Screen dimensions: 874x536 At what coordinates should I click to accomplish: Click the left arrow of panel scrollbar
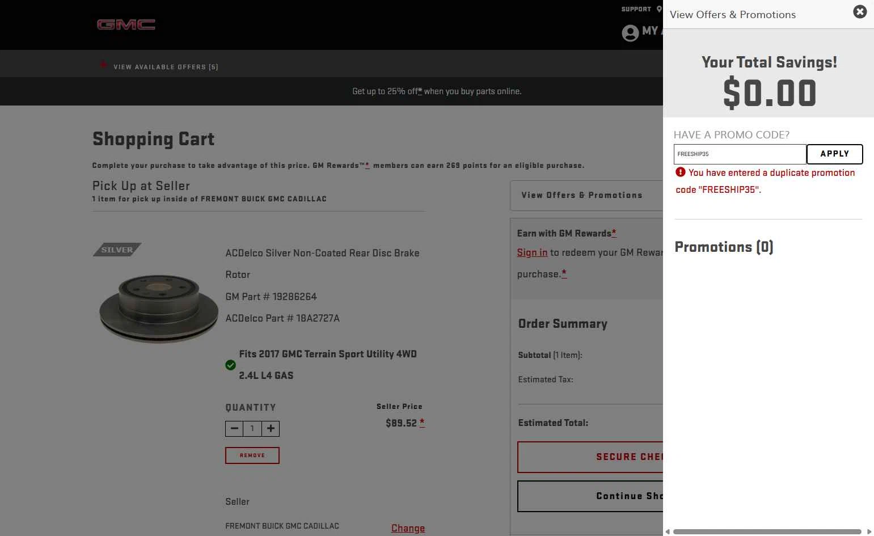pyautogui.click(x=668, y=531)
